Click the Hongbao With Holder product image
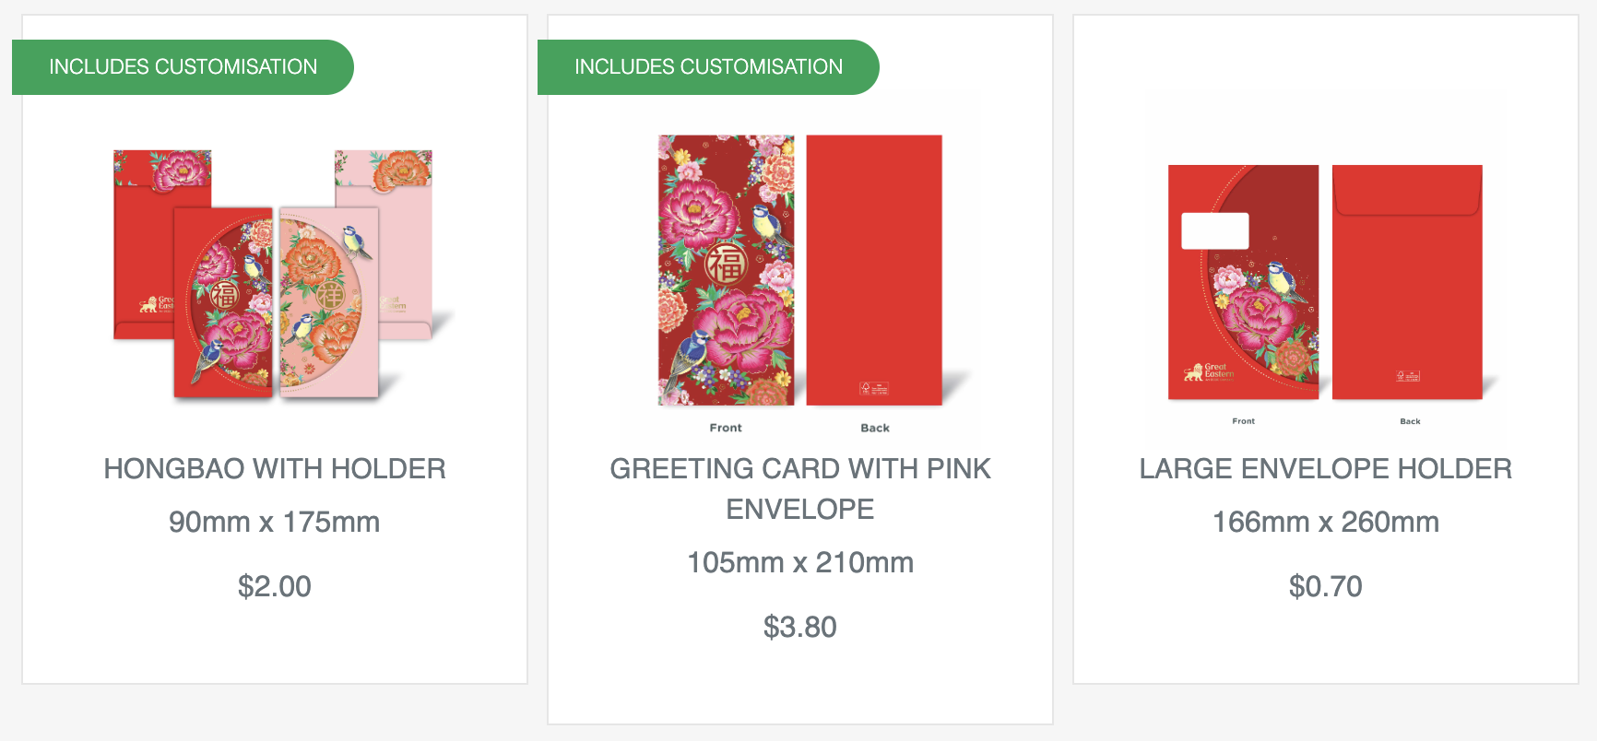 (275, 274)
